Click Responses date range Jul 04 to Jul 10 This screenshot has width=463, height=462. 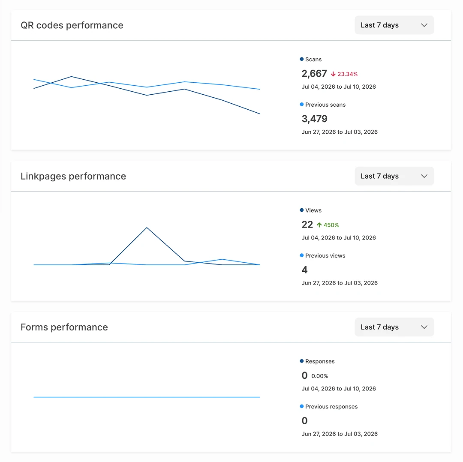pyautogui.click(x=339, y=388)
